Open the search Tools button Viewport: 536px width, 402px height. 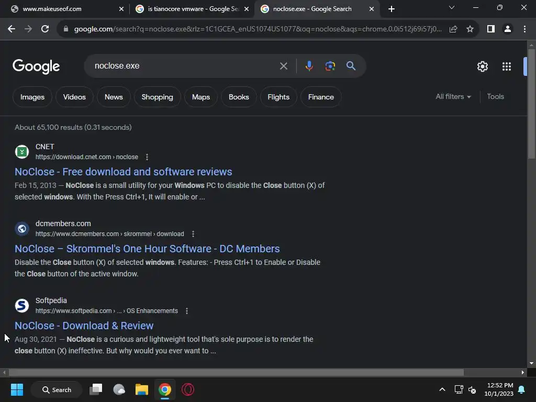495,97
